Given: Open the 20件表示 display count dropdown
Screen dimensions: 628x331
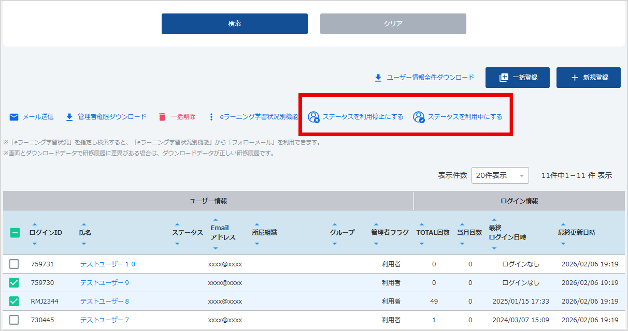Looking at the screenshot, I should click(500, 175).
